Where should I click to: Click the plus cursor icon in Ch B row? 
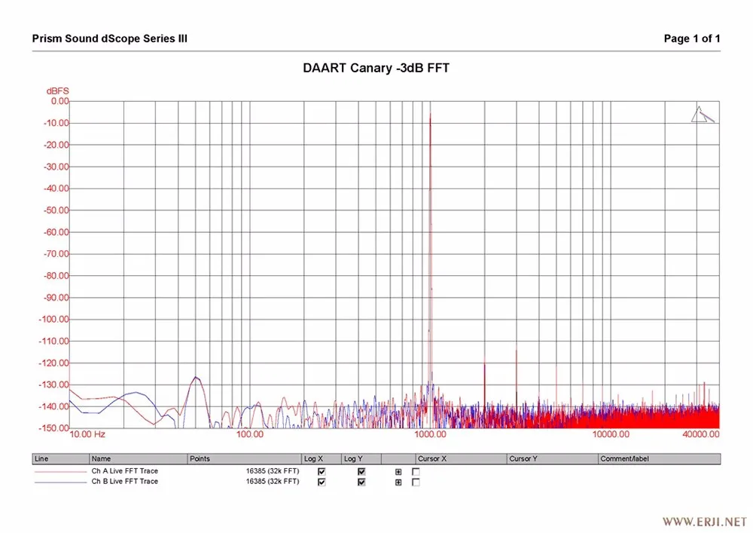[x=398, y=482]
